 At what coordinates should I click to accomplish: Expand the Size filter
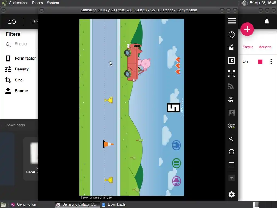[14, 80]
